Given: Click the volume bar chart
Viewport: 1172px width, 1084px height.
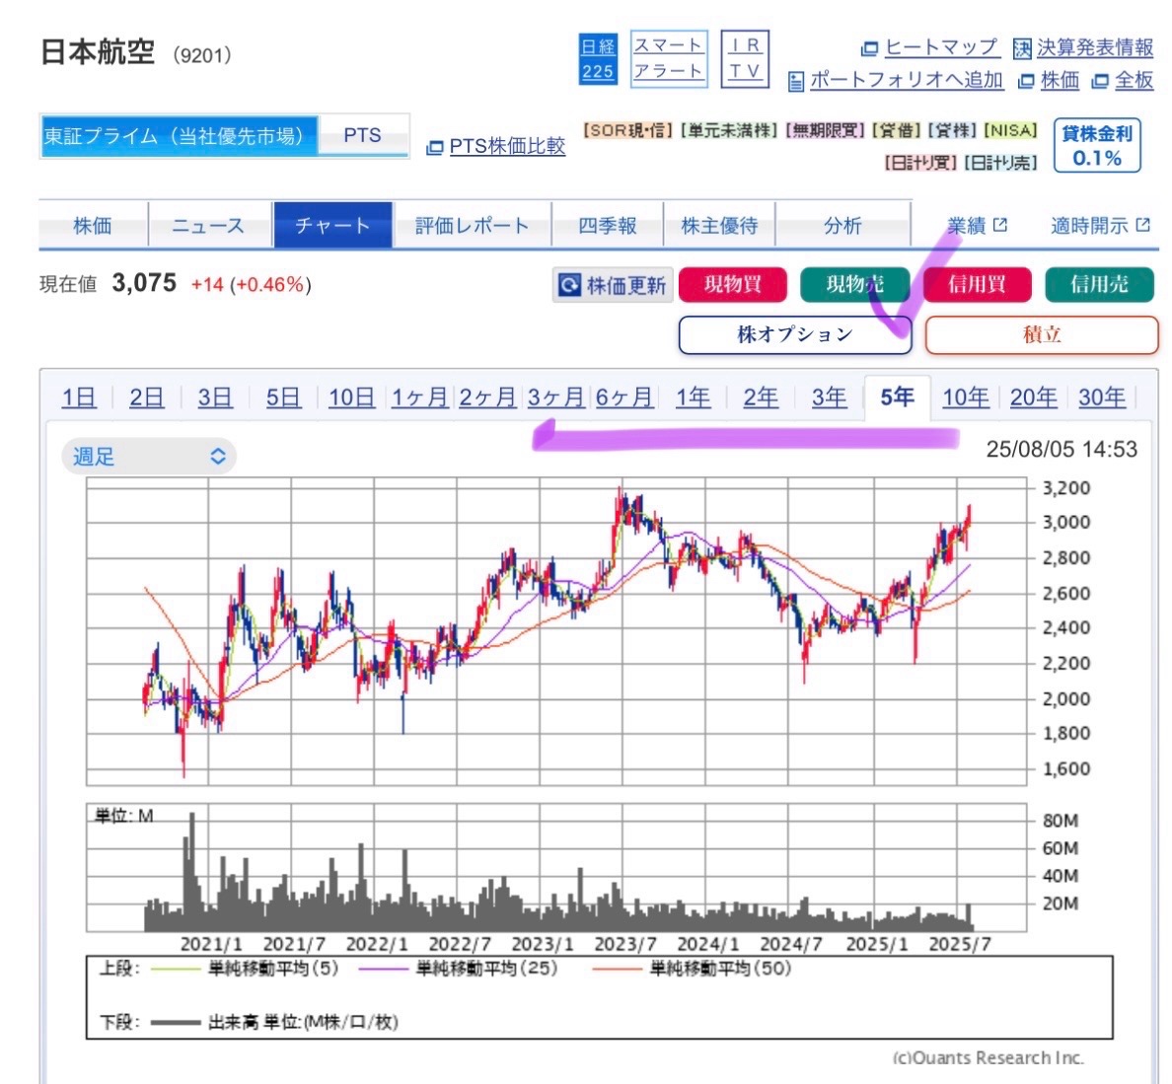Looking at the screenshot, I should pyautogui.click(x=556, y=868).
